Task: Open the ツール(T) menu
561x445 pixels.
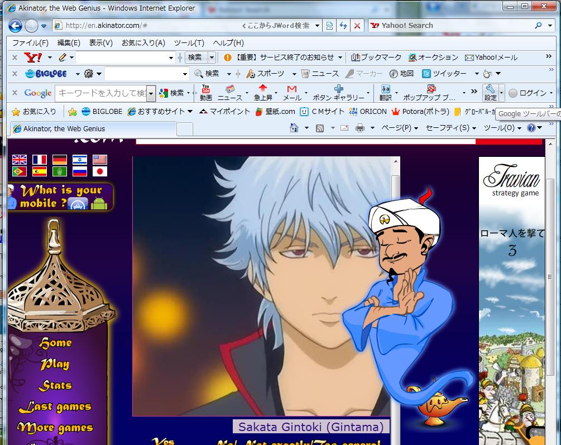Action: tap(189, 43)
